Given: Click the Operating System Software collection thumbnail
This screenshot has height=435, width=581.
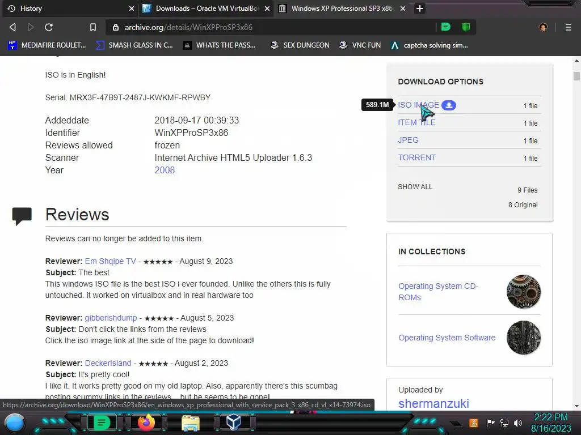Looking at the screenshot, I should pos(524,338).
